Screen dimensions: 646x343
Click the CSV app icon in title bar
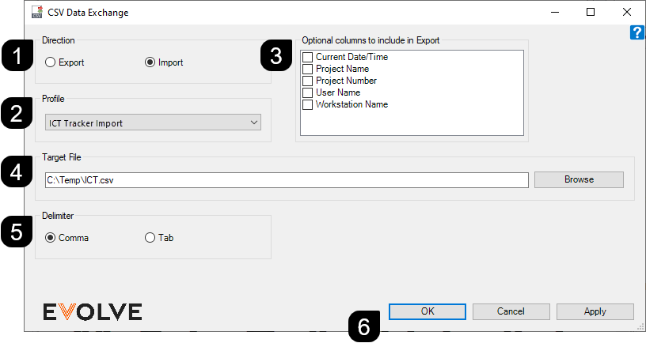coord(37,13)
